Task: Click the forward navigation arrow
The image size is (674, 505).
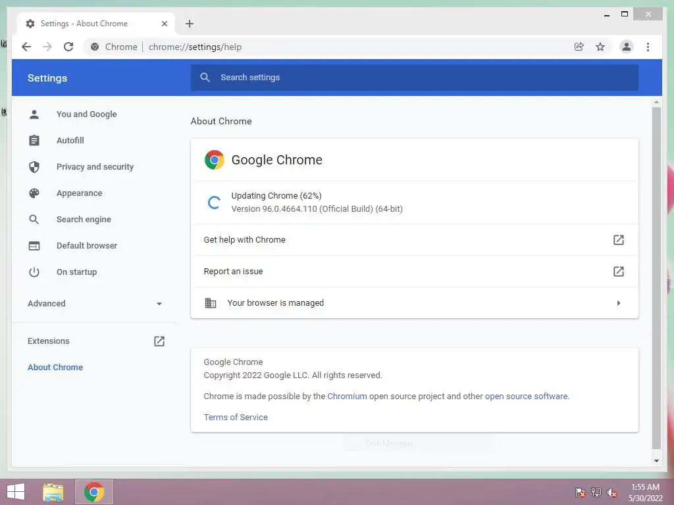Action: [x=47, y=47]
